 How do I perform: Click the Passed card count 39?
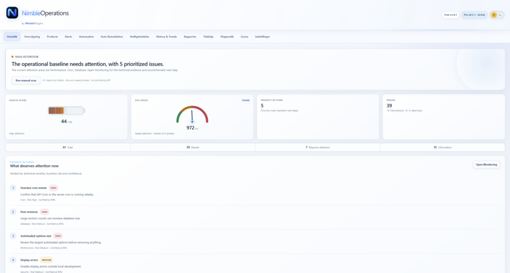pyautogui.click(x=389, y=106)
